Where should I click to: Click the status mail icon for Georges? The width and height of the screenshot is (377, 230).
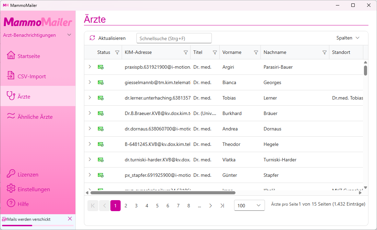pyautogui.click(x=101, y=83)
